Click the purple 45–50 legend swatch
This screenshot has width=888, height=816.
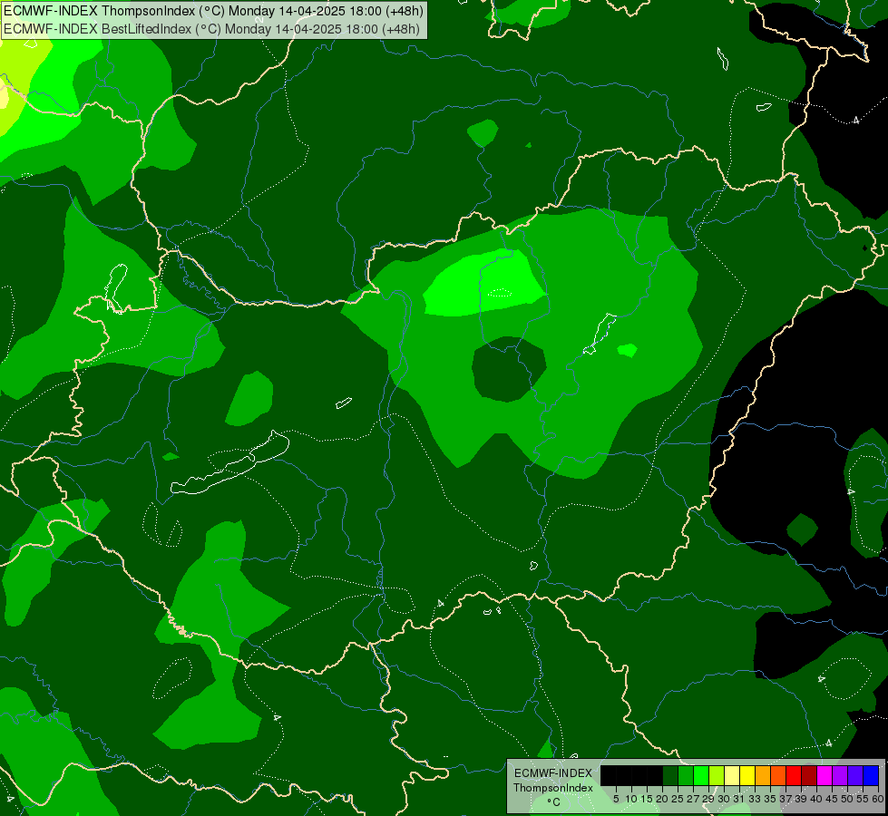pos(840,775)
